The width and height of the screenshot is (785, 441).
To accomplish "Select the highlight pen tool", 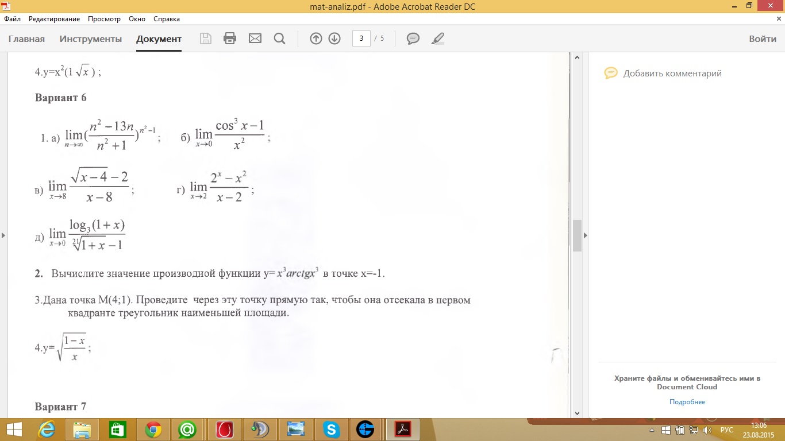I will click(438, 38).
